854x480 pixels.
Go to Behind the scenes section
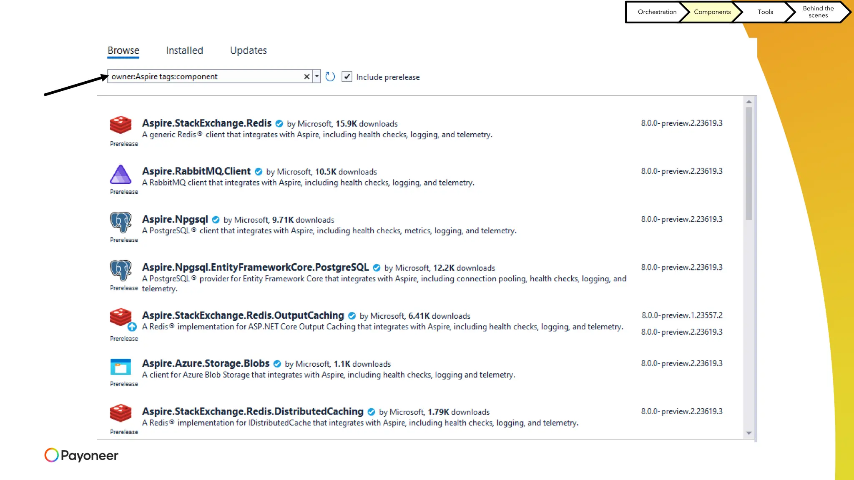(818, 12)
